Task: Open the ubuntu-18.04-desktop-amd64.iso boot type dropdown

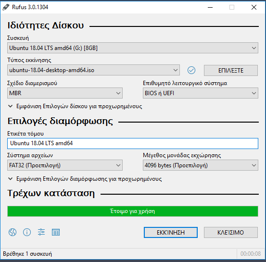Action: click(x=93, y=70)
